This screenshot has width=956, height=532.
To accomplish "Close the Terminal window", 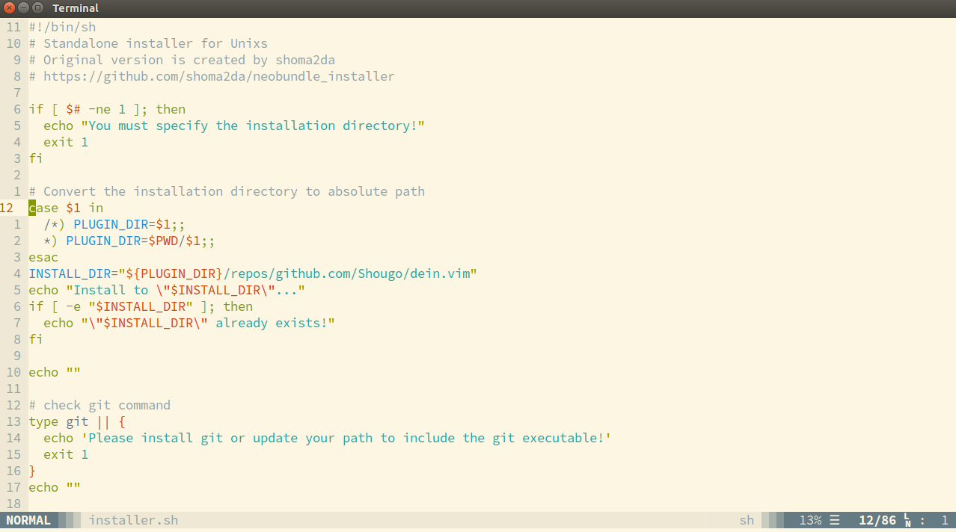I will pyautogui.click(x=10, y=8).
